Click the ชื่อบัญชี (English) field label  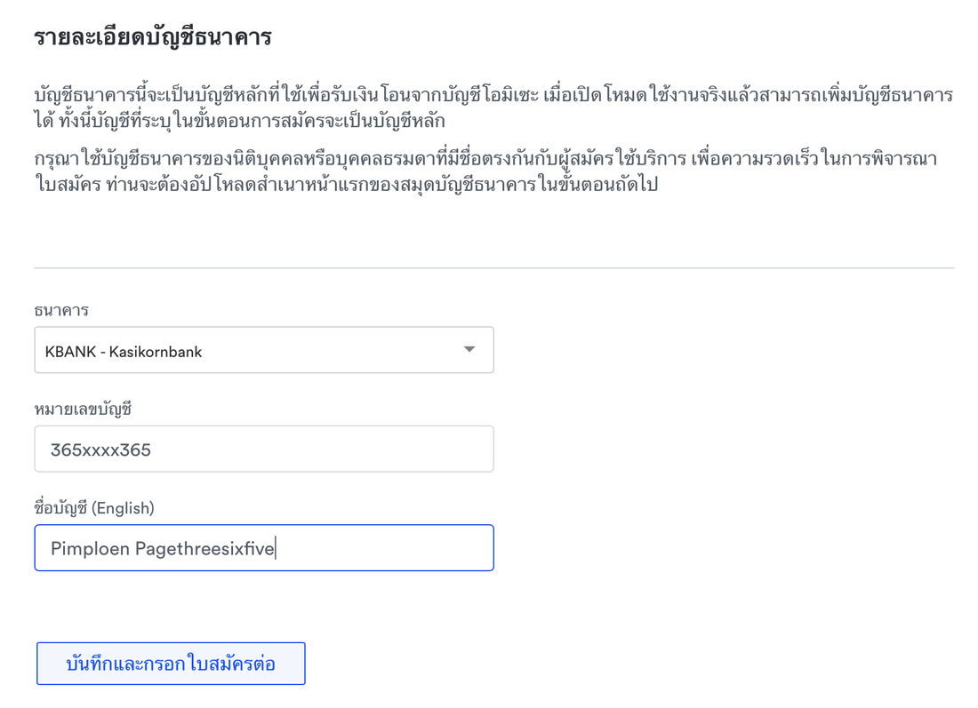[94, 508]
